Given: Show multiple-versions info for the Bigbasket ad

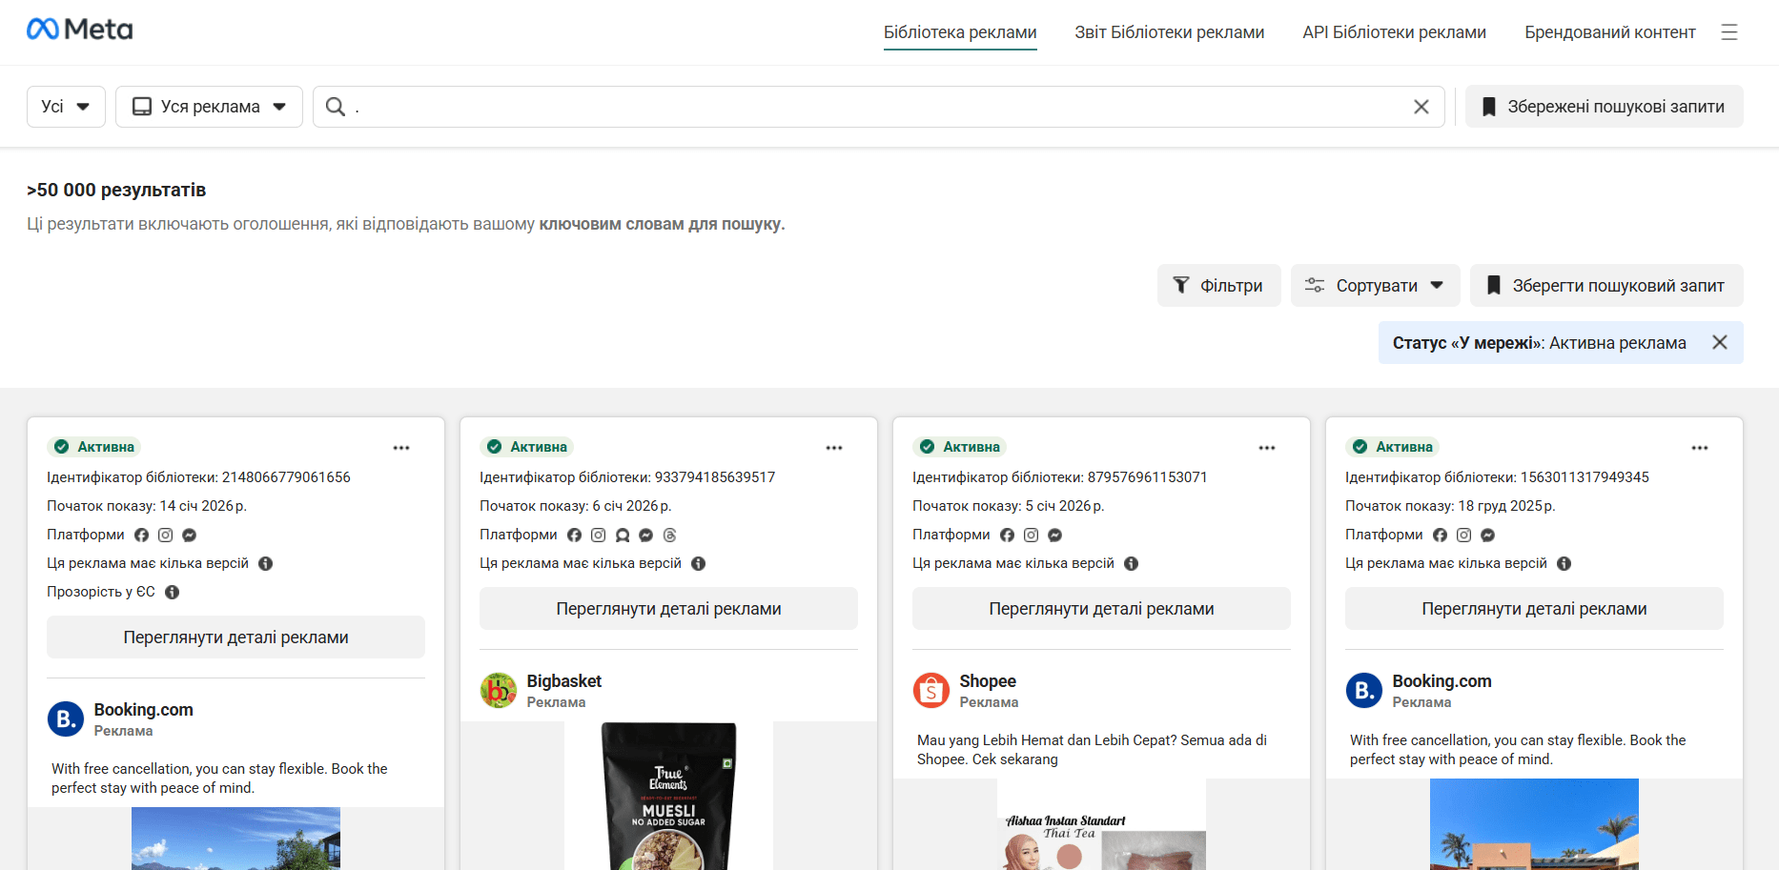Looking at the screenshot, I should (x=699, y=564).
